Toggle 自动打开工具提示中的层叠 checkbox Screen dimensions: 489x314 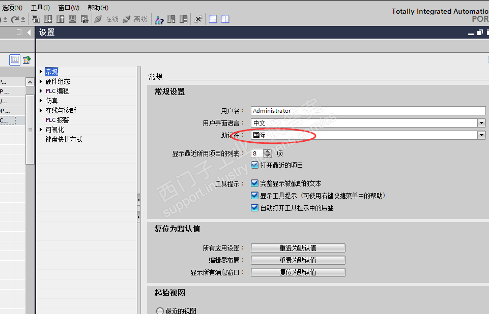click(x=255, y=207)
